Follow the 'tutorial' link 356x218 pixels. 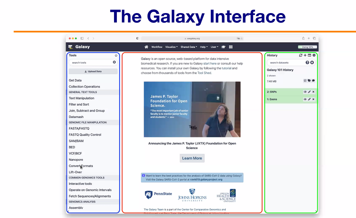(227, 68)
